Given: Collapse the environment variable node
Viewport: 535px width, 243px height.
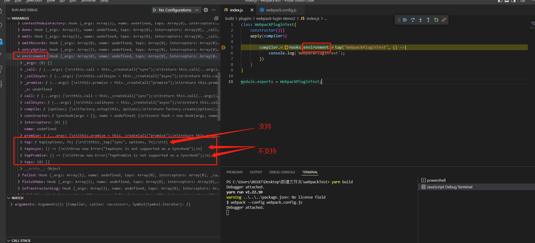Looking at the screenshot, I should click(19, 56).
